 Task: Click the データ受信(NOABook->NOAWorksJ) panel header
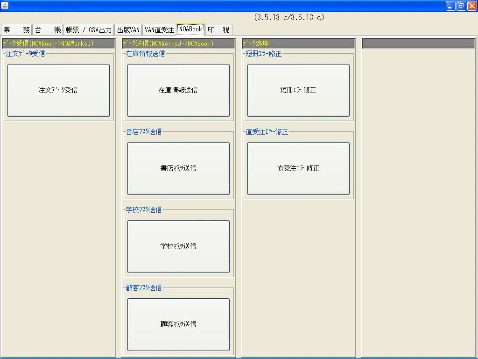coord(58,43)
